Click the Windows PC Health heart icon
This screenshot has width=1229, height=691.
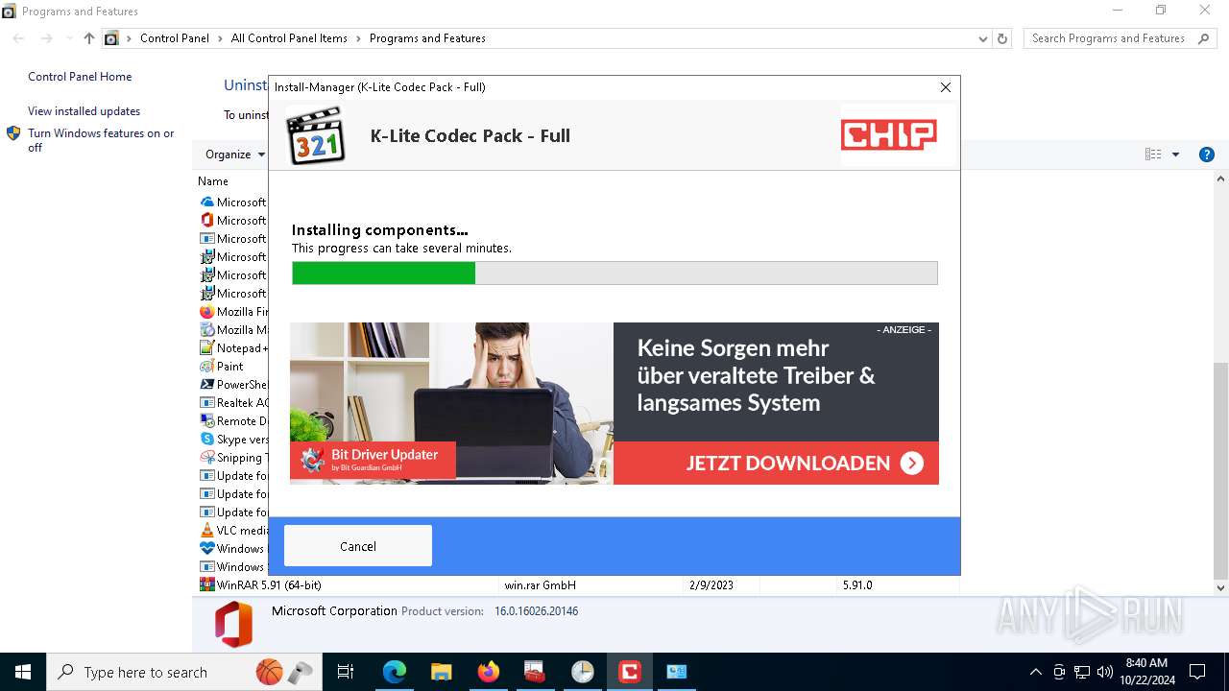point(206,548)
